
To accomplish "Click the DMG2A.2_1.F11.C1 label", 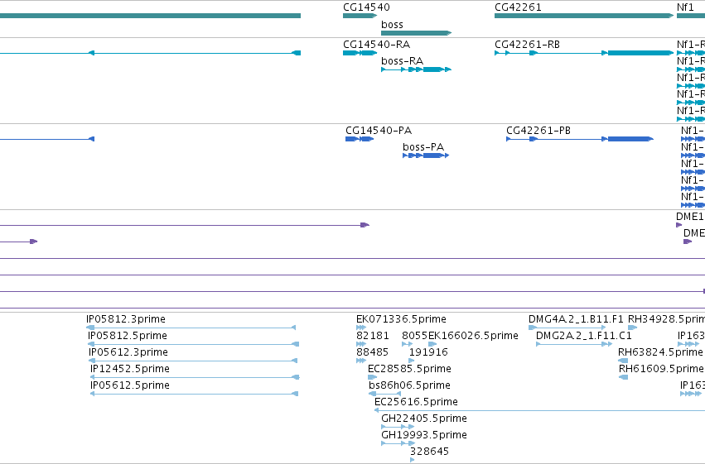I will (584, 336).
